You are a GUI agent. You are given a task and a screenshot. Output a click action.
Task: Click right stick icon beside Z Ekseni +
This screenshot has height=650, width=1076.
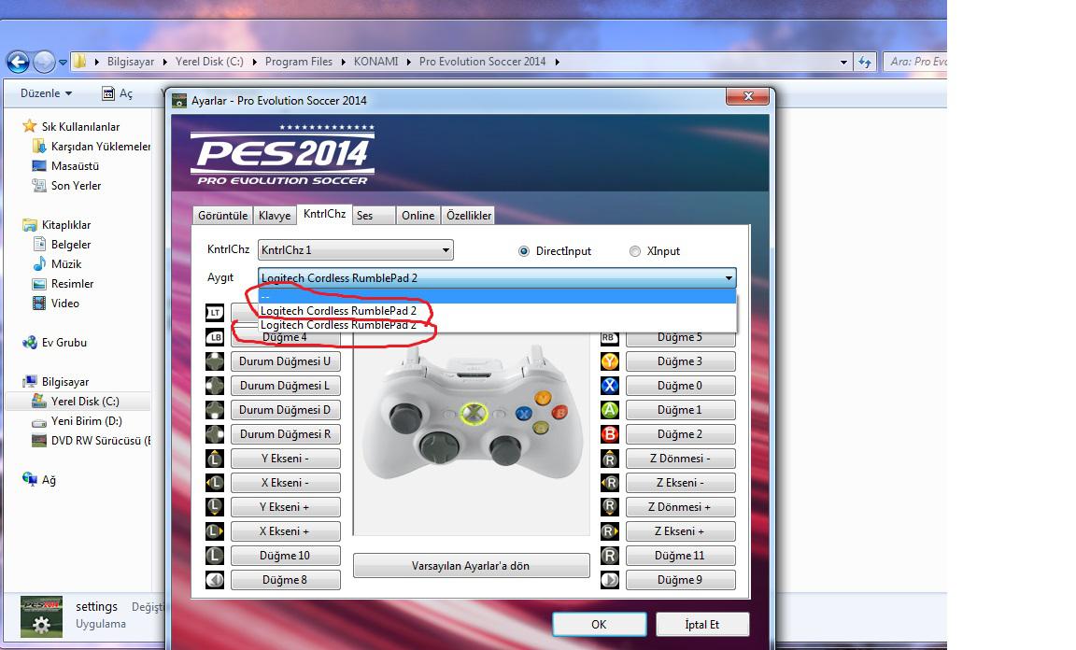(x=609, y=531)
